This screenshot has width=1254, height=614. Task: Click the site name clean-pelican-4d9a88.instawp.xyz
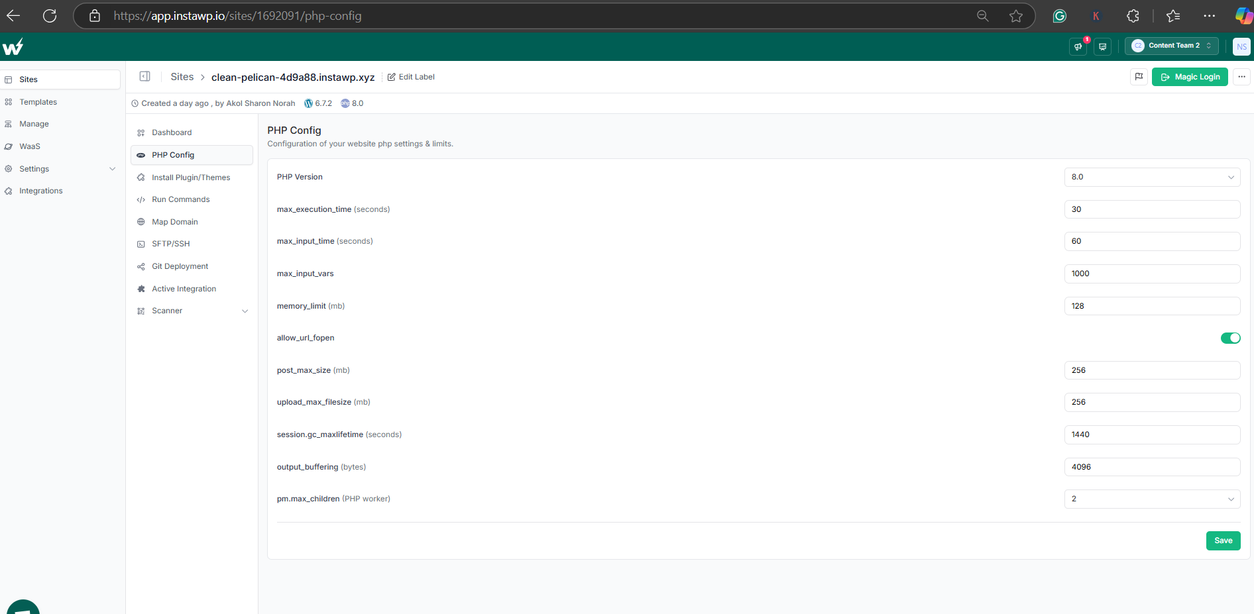293,77
